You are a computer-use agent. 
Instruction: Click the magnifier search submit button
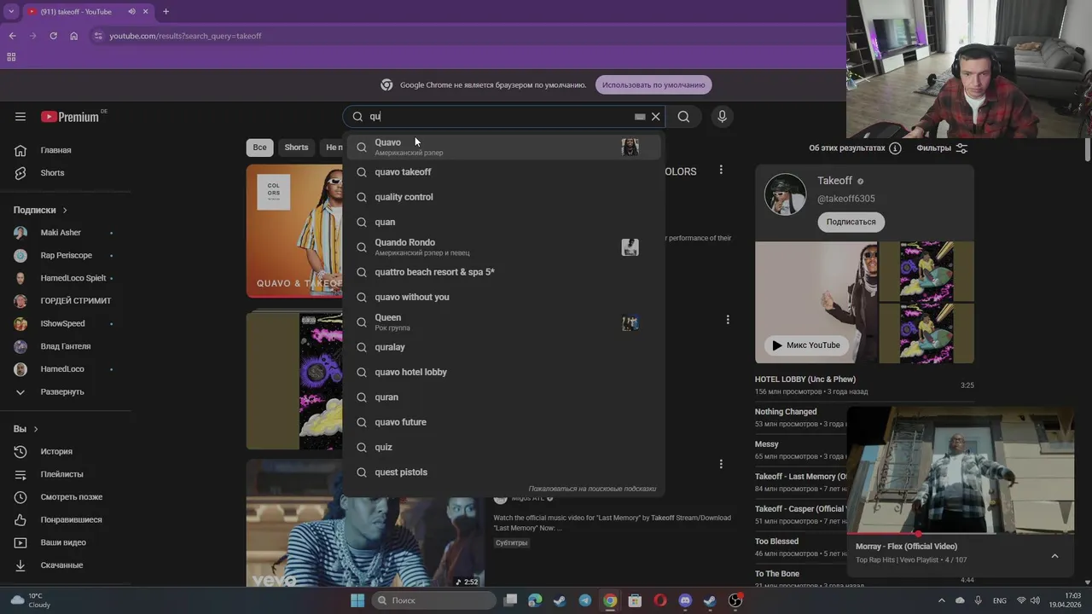click(x=683, y=117)
